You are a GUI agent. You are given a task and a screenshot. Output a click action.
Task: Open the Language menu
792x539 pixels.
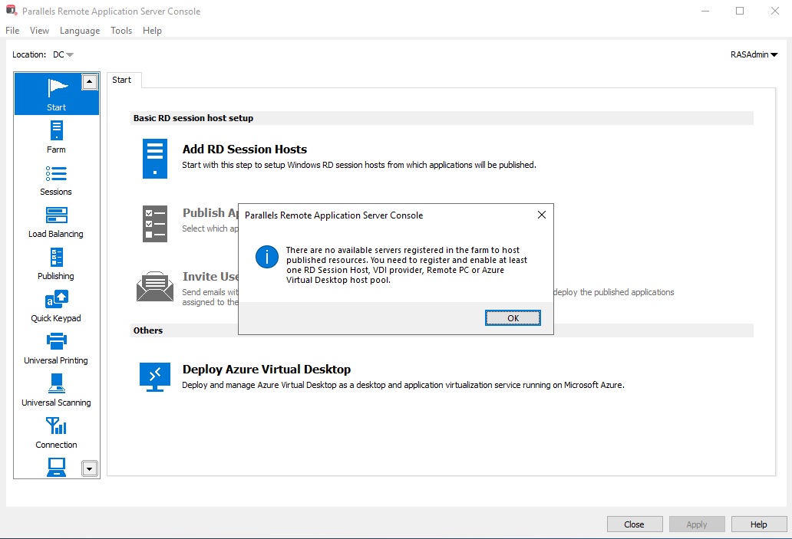coord(80,30)
